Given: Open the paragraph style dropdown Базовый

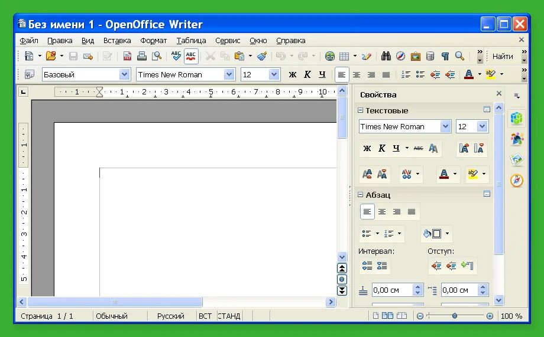Looking at the screenshot, I should point(124,74).
